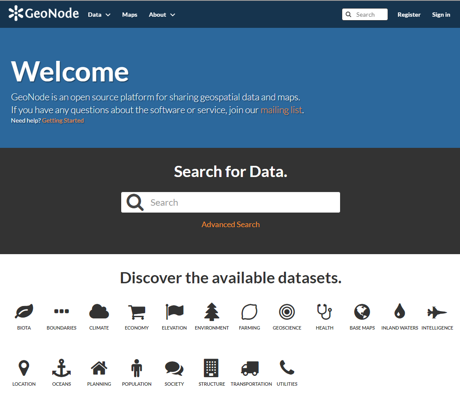The height and width of the screenshot is (408, 460).
Task: Click the magnifier icon in the navbar search
Action: [x=349, y=15]
